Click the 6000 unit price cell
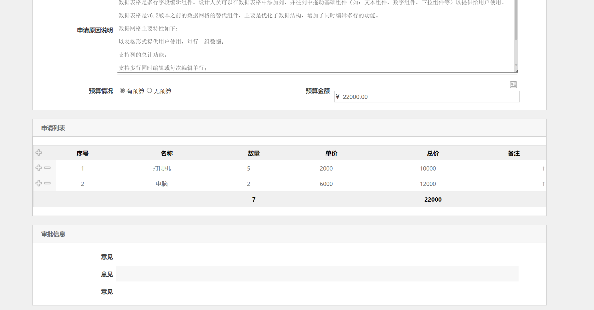 (x=326, y=184)
